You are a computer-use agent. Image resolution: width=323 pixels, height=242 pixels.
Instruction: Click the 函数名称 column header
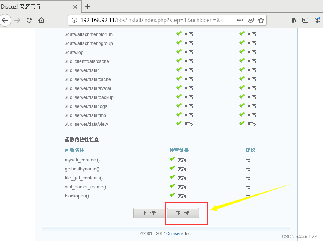coord(74,150)
